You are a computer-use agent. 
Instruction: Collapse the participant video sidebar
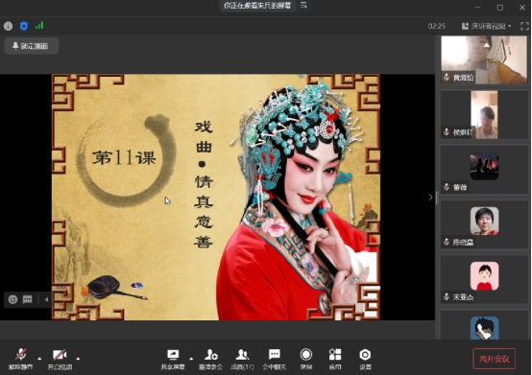coord(430,198)
